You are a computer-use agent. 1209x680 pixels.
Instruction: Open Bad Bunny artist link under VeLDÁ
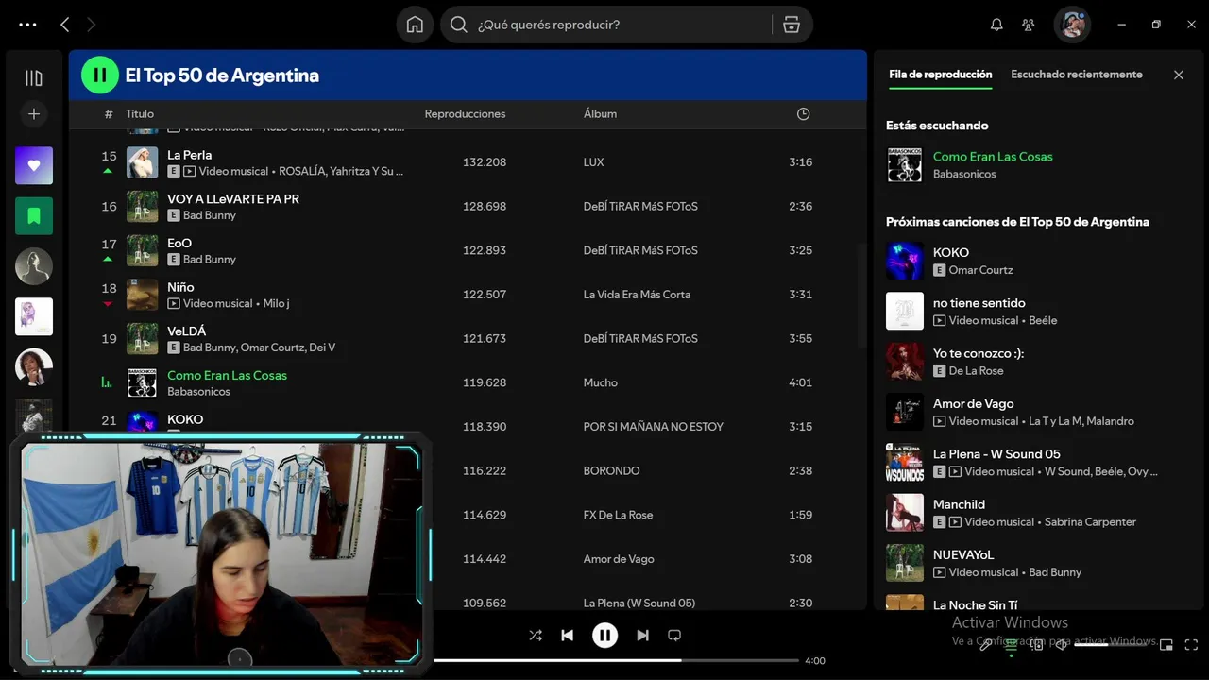point(210,348)
